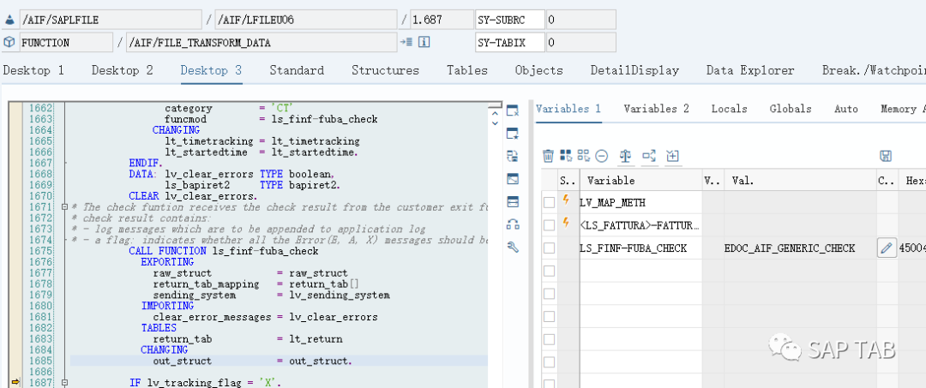Tick the checkbox for LV_MAP_METH
Screen dimensions: 926x388
tap(550, 203)
